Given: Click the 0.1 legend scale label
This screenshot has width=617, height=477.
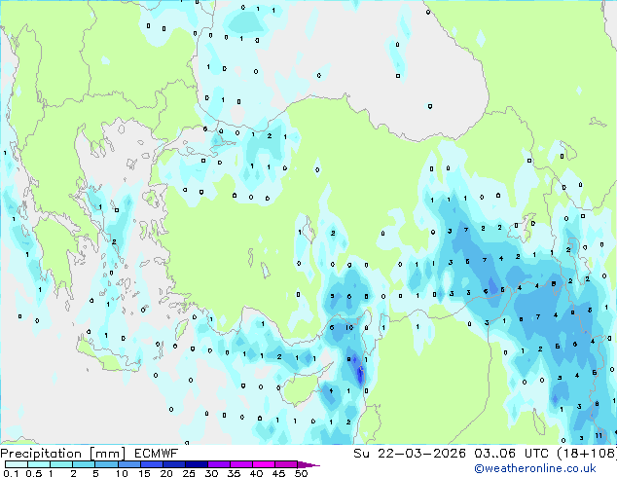Looking at the screenshot, I should (x=12, y=473).
